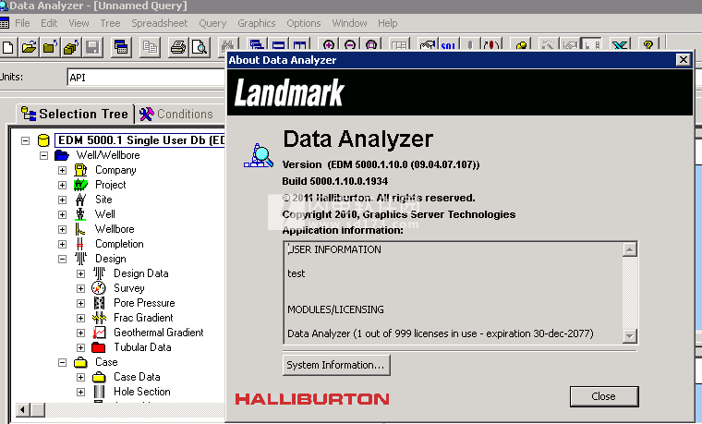
Task: Click the down arrow of application information scrollbar
Action: (629, 336)
